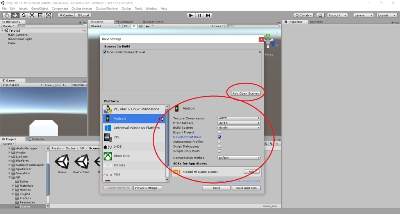Viewport: 400px width, 214px height.
Task: Select the iOS platform
Action: [x=134, y=137]
